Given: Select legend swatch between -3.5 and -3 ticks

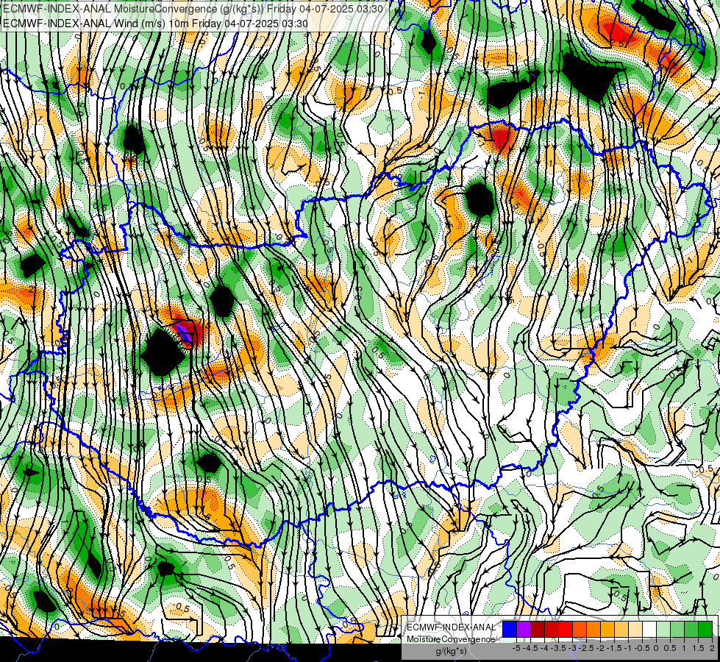Looking at the screenshot, I should (x=566, y=629).
